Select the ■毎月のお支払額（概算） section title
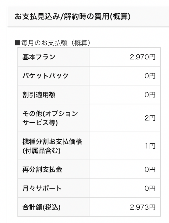The image size is (169, 223). pyautogui.click(x=52, y=43)
